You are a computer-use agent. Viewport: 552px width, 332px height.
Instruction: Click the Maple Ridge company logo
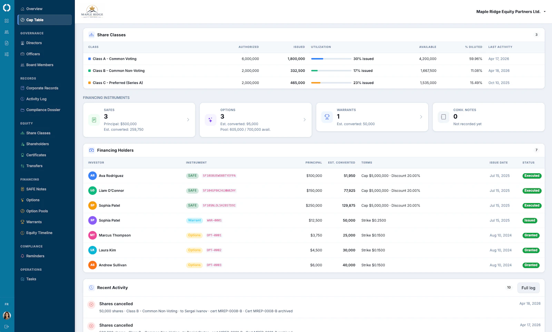(x=92, y=11)
